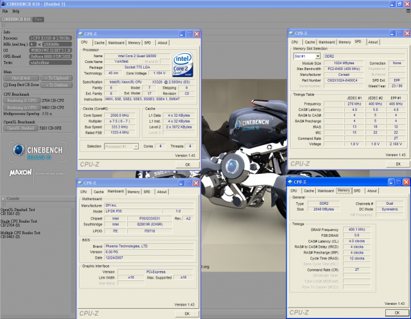Close the top-left CPU-Z window

[x=197, y=34]
